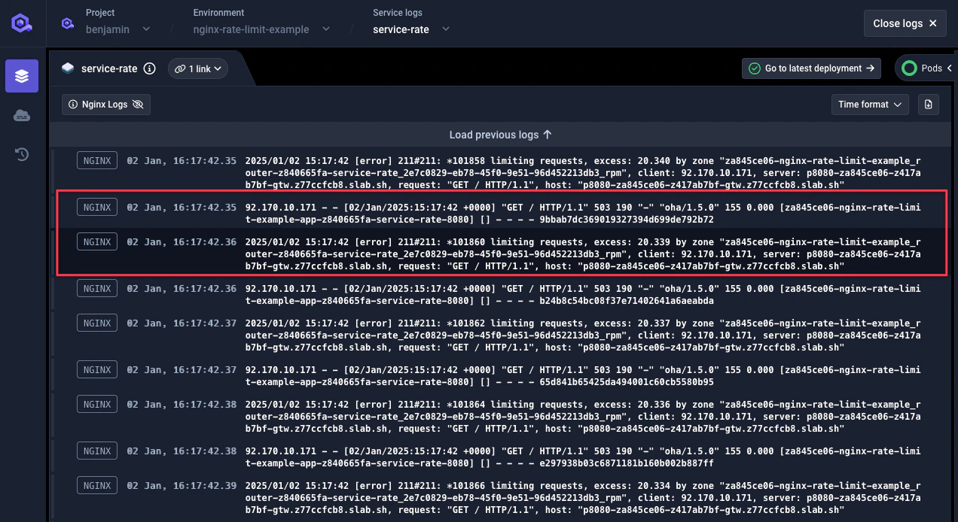958x522 pixels.
Task: Click the NGINX badge on the first log line
Action: pos(96,159)
